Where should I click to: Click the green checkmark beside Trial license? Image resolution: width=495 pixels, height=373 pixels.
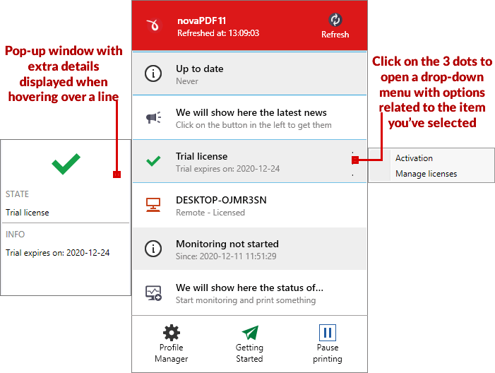(x=153, y=161)
